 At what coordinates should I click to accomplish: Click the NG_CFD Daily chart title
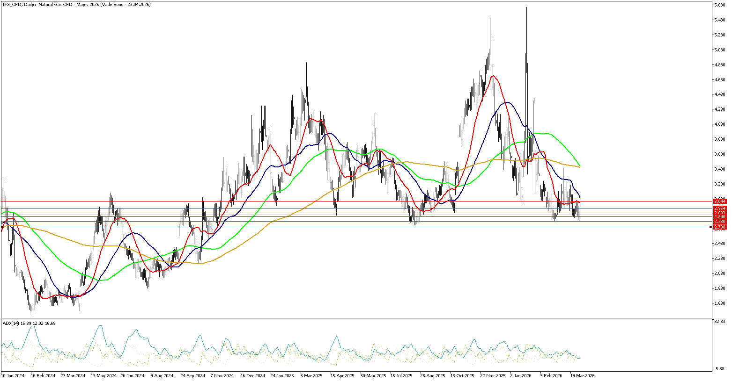point(76,4)
